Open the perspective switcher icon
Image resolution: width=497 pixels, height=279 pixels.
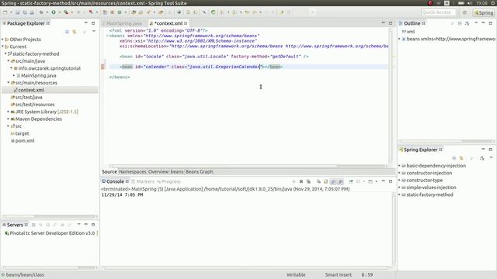pyautogui.click(x=464, y=12)
